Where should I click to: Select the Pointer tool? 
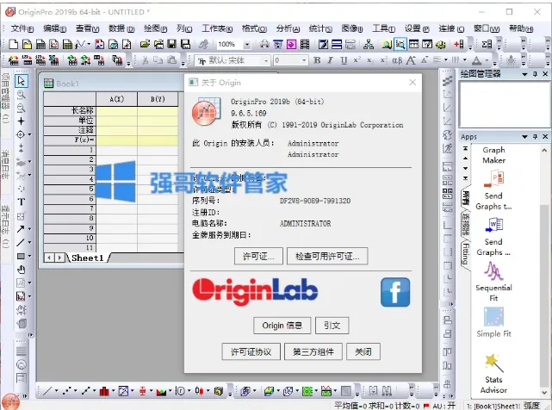pyautogui.click(x=22, y=81)
